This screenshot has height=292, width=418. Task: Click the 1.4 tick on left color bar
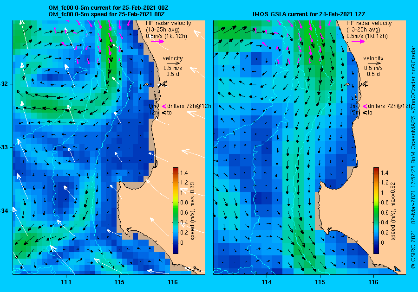(x=184, y=172)
